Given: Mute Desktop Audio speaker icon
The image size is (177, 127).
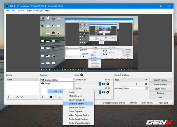Looking at the screenshot, I should point(103,84).
